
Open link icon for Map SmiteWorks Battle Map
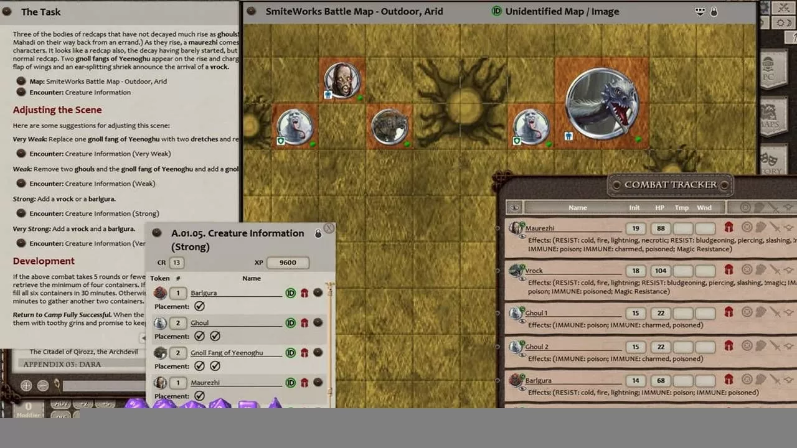click(21, 81)
